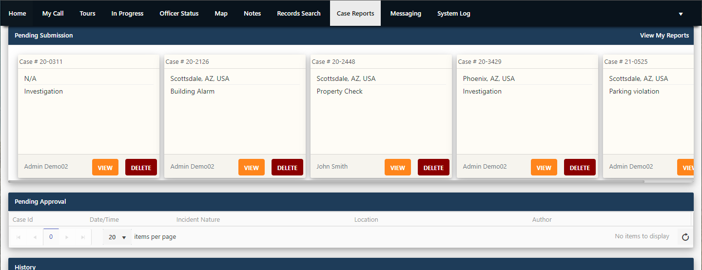The height and width of the screenshot is (270, 702).
Task: Open the items per page dropdown
Action: point(117,237)
